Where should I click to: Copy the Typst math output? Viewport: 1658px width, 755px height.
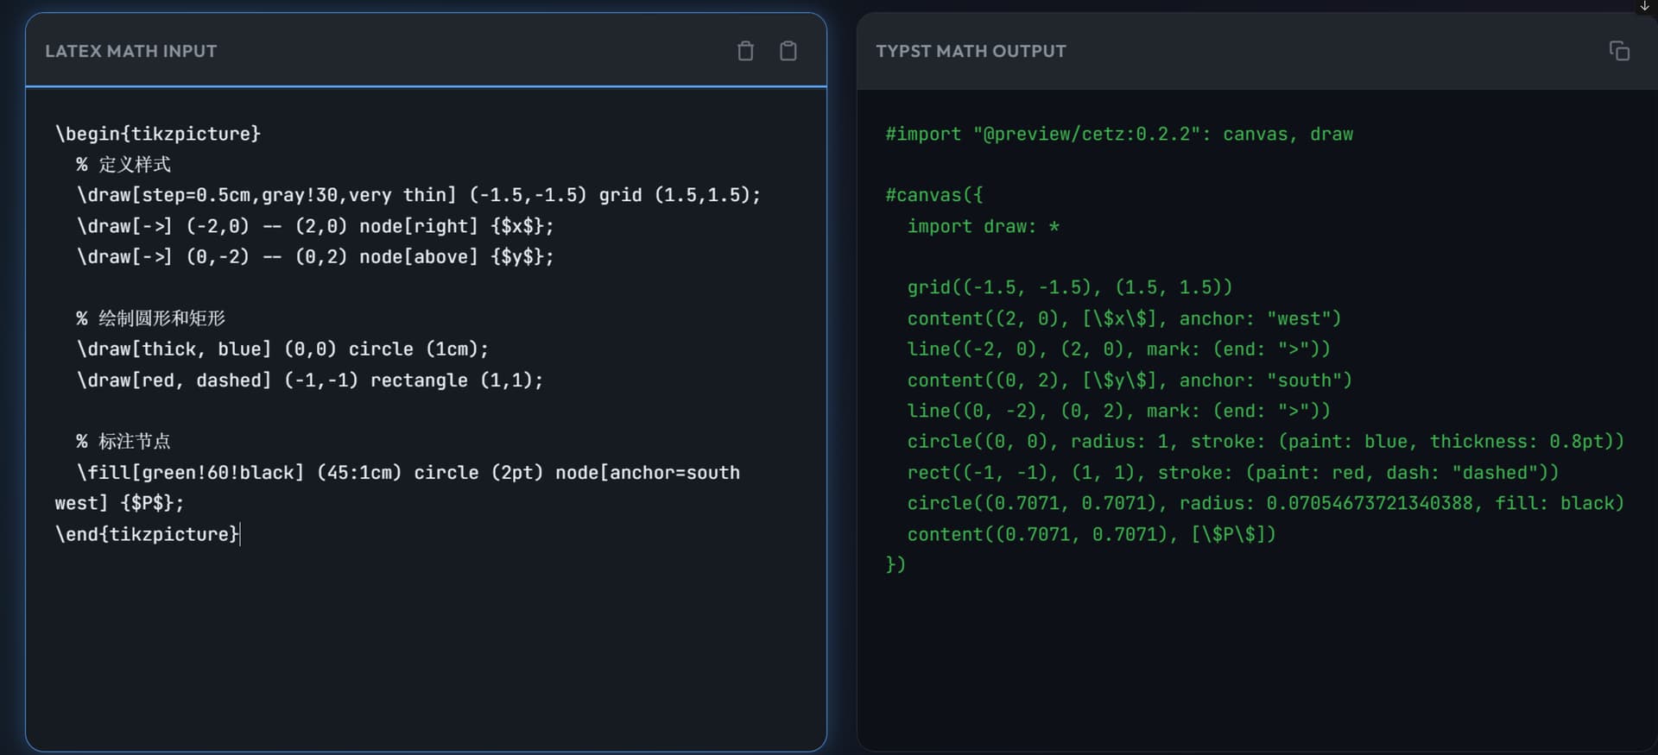[x=1619, y=52]
